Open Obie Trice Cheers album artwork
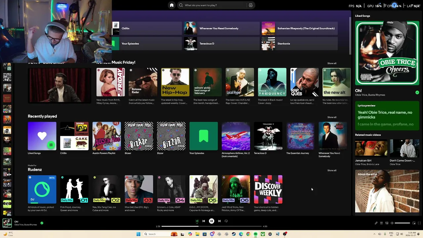This screenshot has width=423, height=238. click(387, 53)
